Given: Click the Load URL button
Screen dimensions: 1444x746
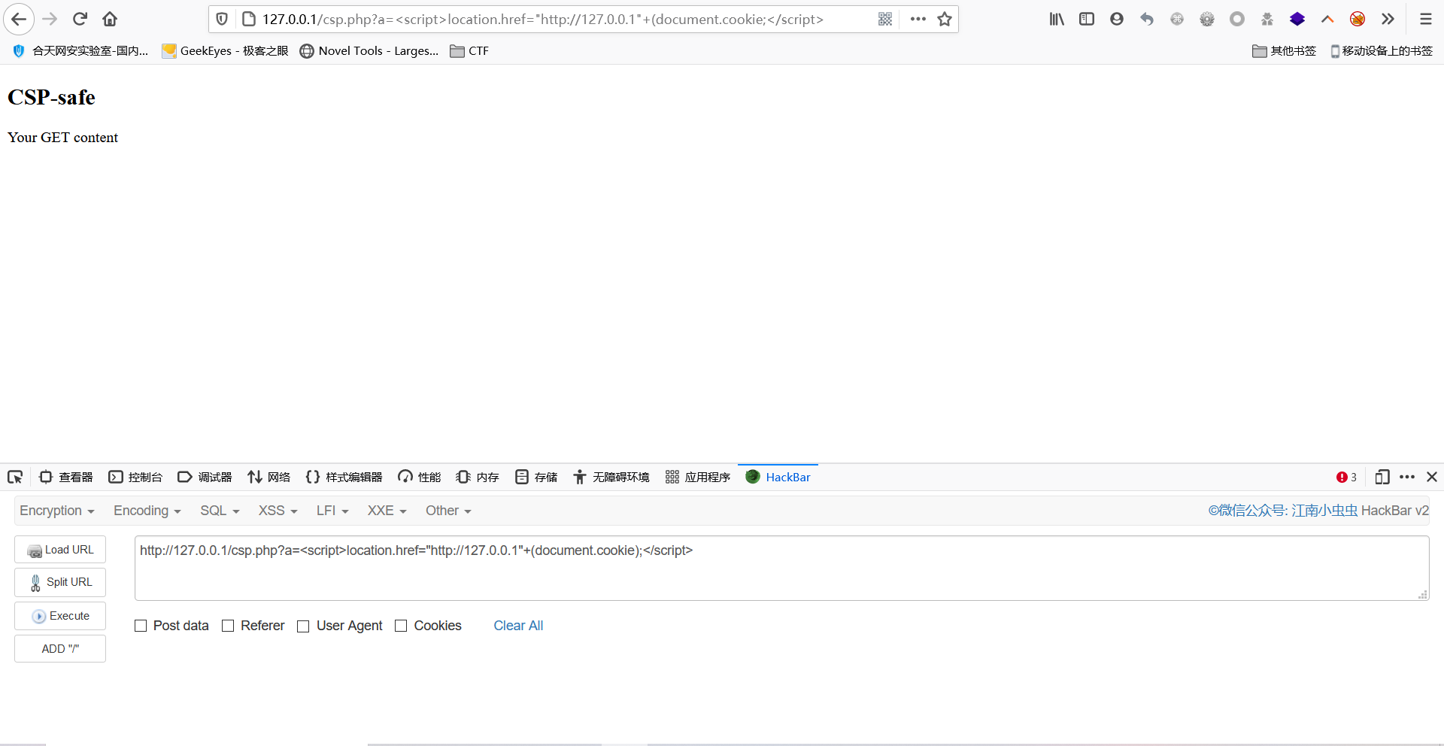Looking at the screenshot, I should click(x=60, y=550).
